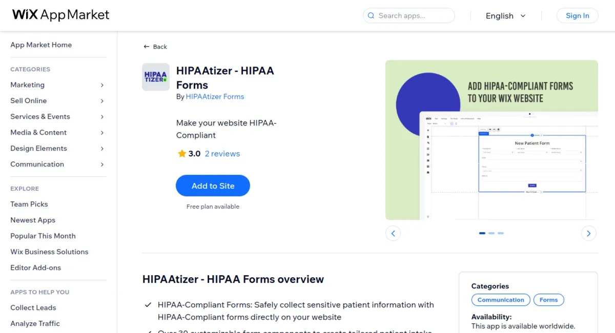Open Collect Leads
Image resolution: width=615 pixels, height=333 pixels.
(33, 308)
